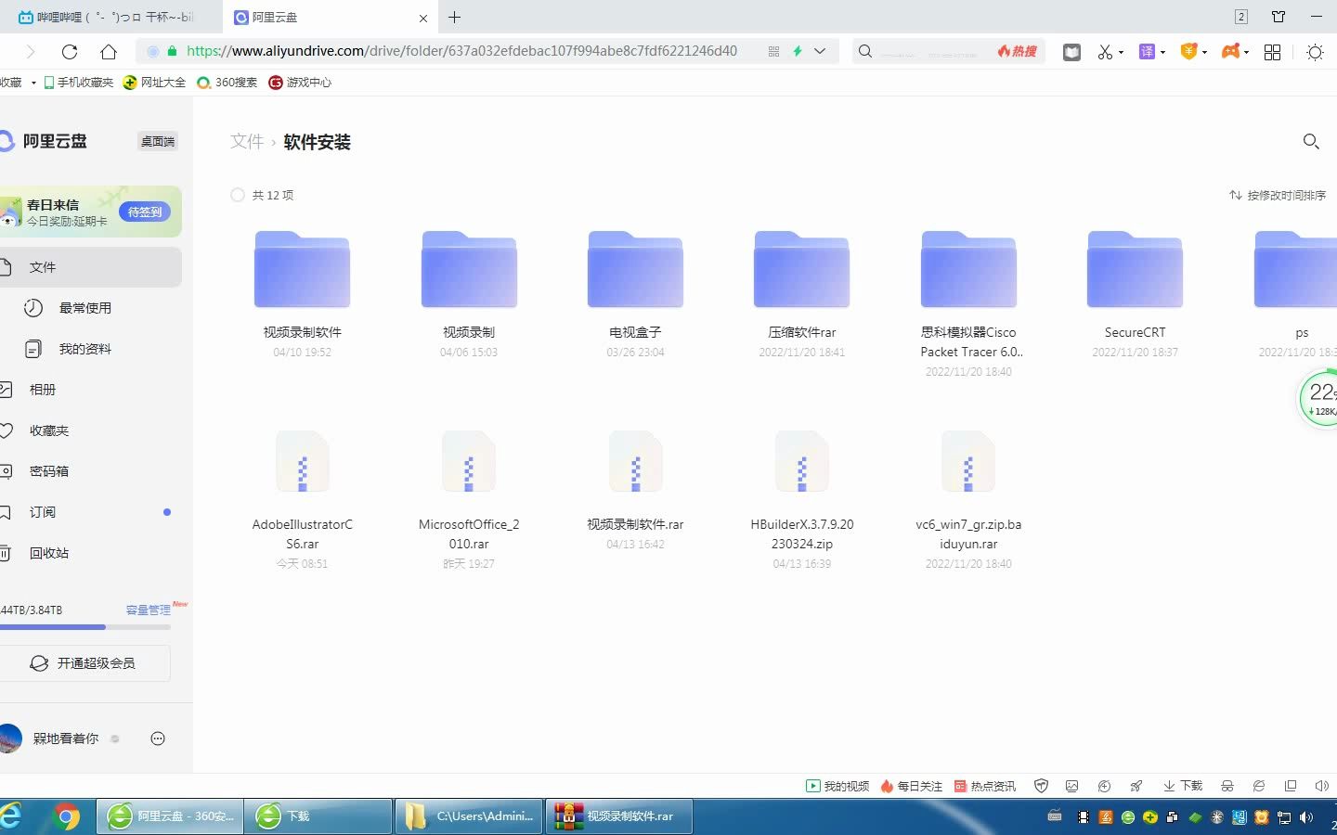
Task: Click the storage usage progress bar
Action: point(85,627)
